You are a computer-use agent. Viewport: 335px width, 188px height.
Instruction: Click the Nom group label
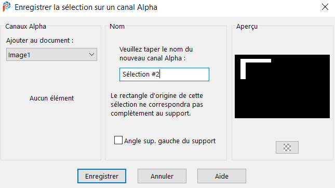[117, 27]
